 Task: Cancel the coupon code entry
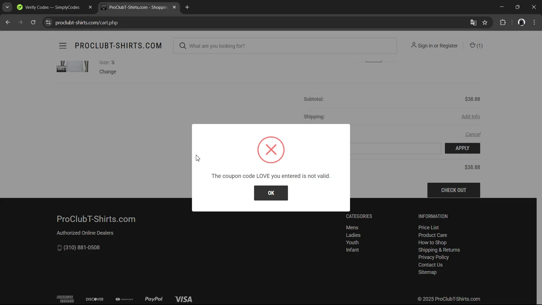472,134
